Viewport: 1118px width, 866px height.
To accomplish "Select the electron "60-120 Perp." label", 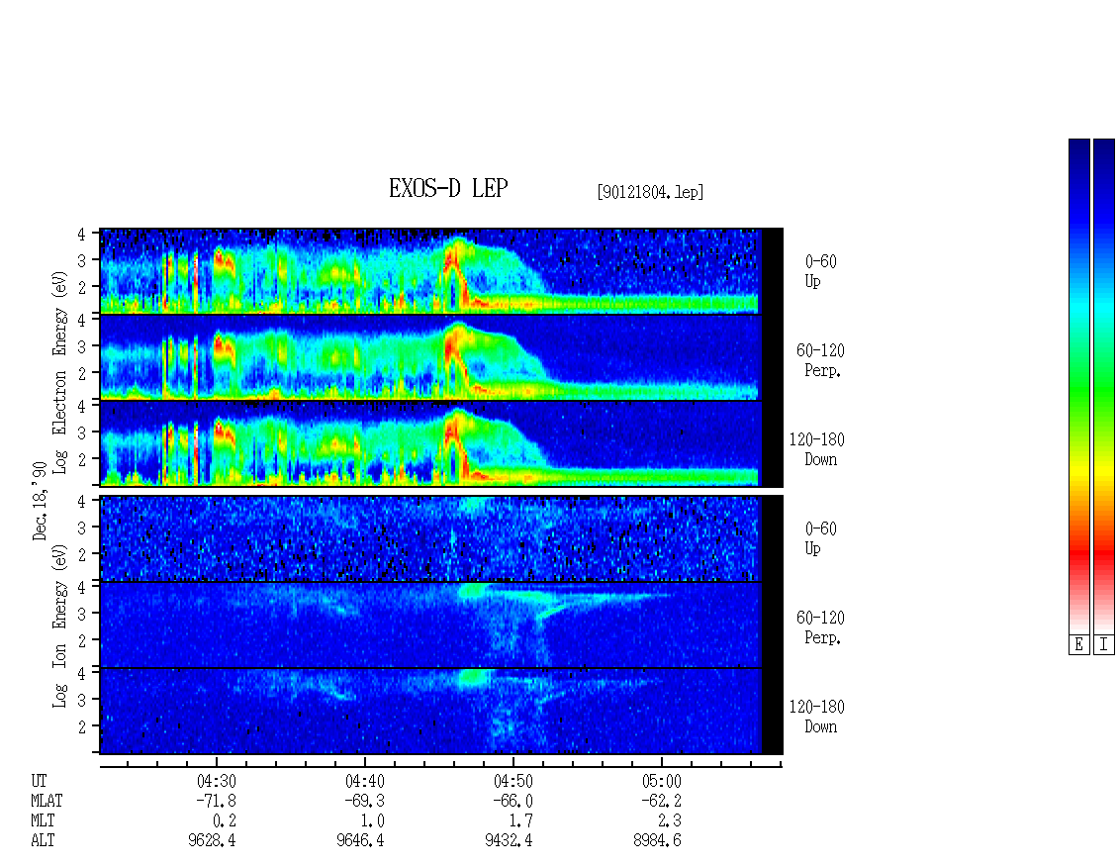I will point(820,360).
